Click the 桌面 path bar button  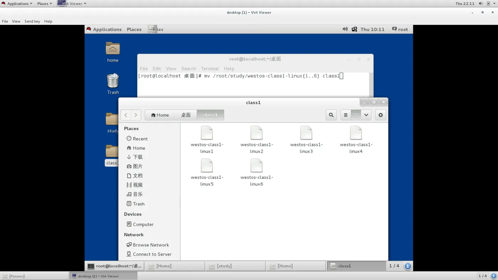pyautogui.click(x=186, y=115)
